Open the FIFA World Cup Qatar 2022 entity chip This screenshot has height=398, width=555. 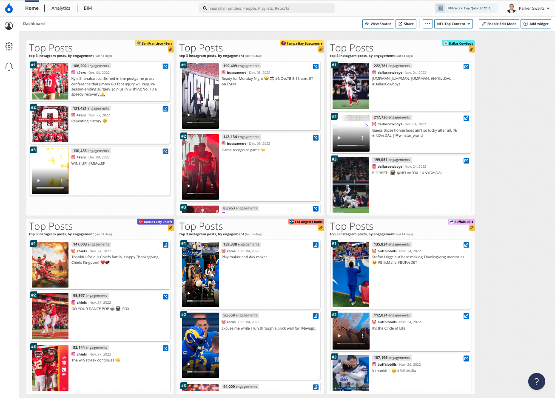(466, 8)
